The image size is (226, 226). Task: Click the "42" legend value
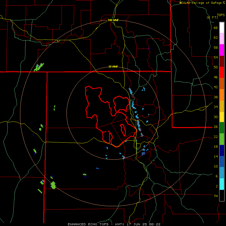(x=216, y=87)
